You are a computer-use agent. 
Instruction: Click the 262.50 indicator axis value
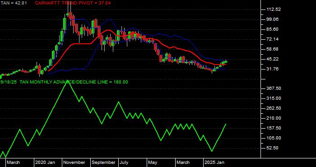[x=274, y=108]
